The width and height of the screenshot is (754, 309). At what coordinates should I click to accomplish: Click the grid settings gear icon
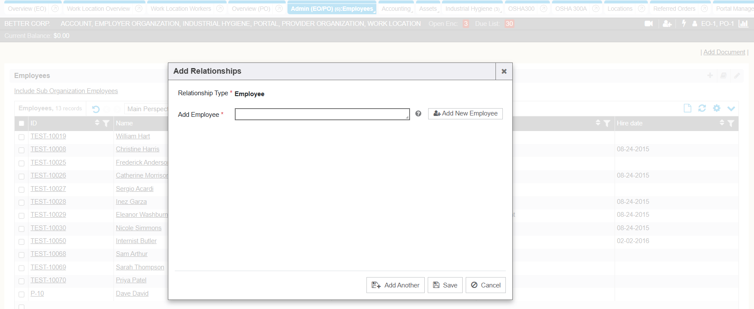[716, 109]
